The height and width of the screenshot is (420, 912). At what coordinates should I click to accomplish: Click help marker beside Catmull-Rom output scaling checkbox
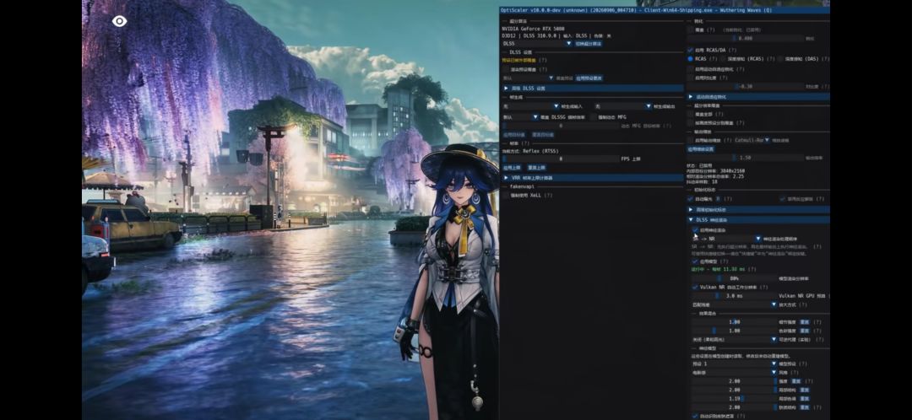click(728, 140)
